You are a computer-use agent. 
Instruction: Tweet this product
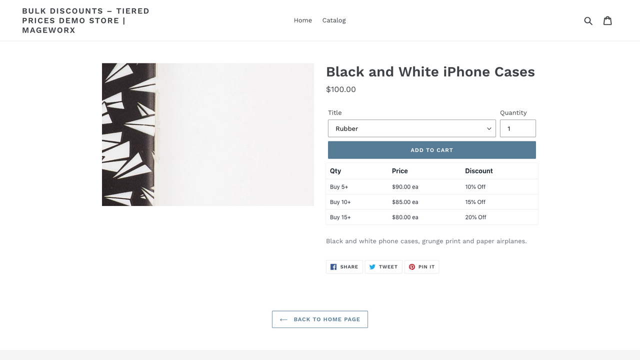click(x=383, y=266)
